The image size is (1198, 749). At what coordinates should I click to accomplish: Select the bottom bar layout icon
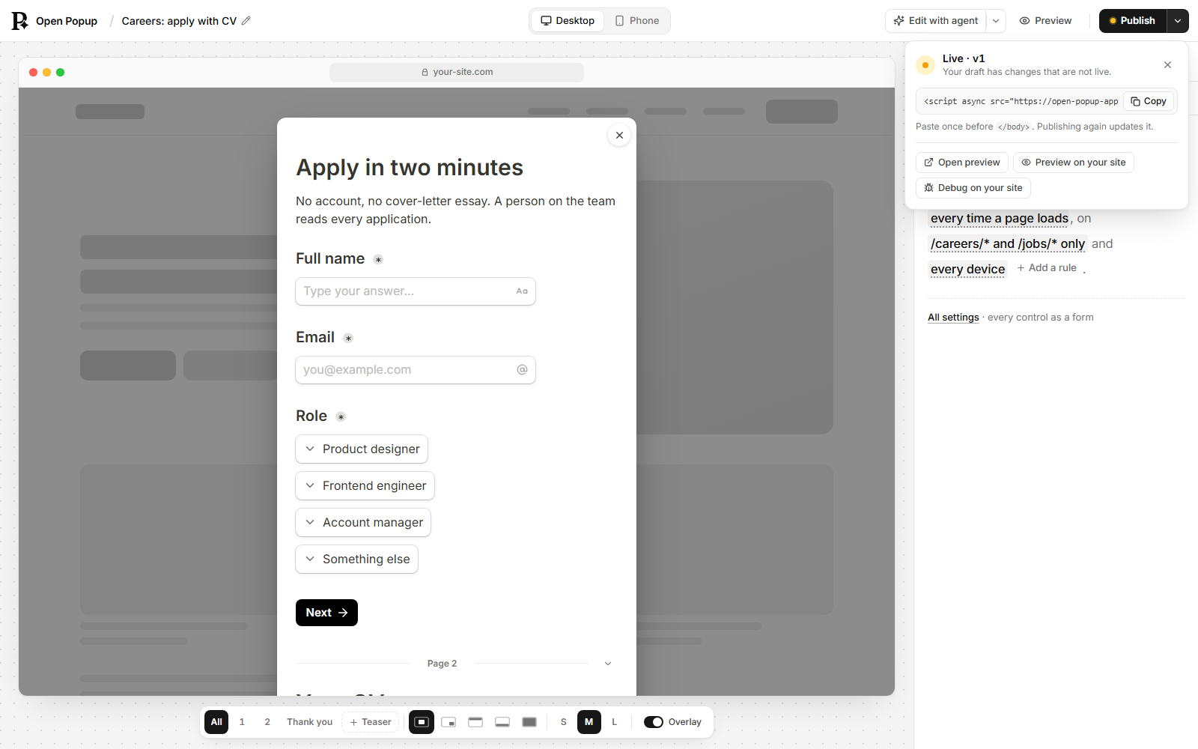[502, 722]
